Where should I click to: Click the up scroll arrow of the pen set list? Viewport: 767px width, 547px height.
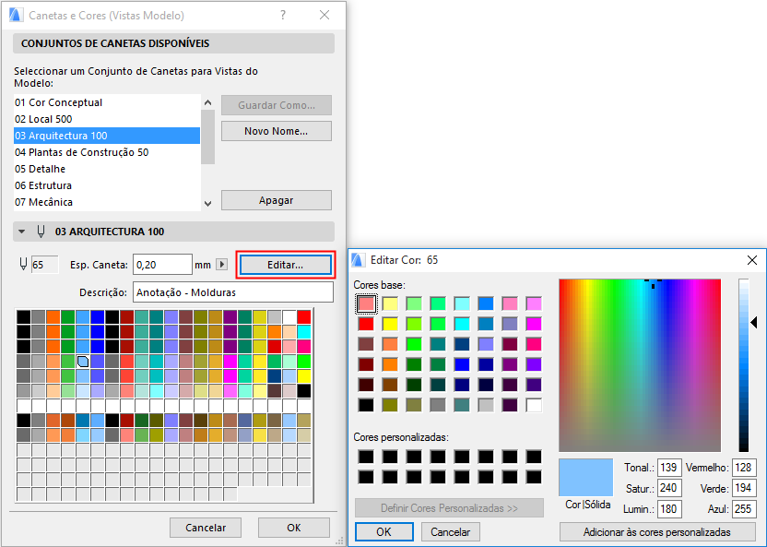pos(207,101)
